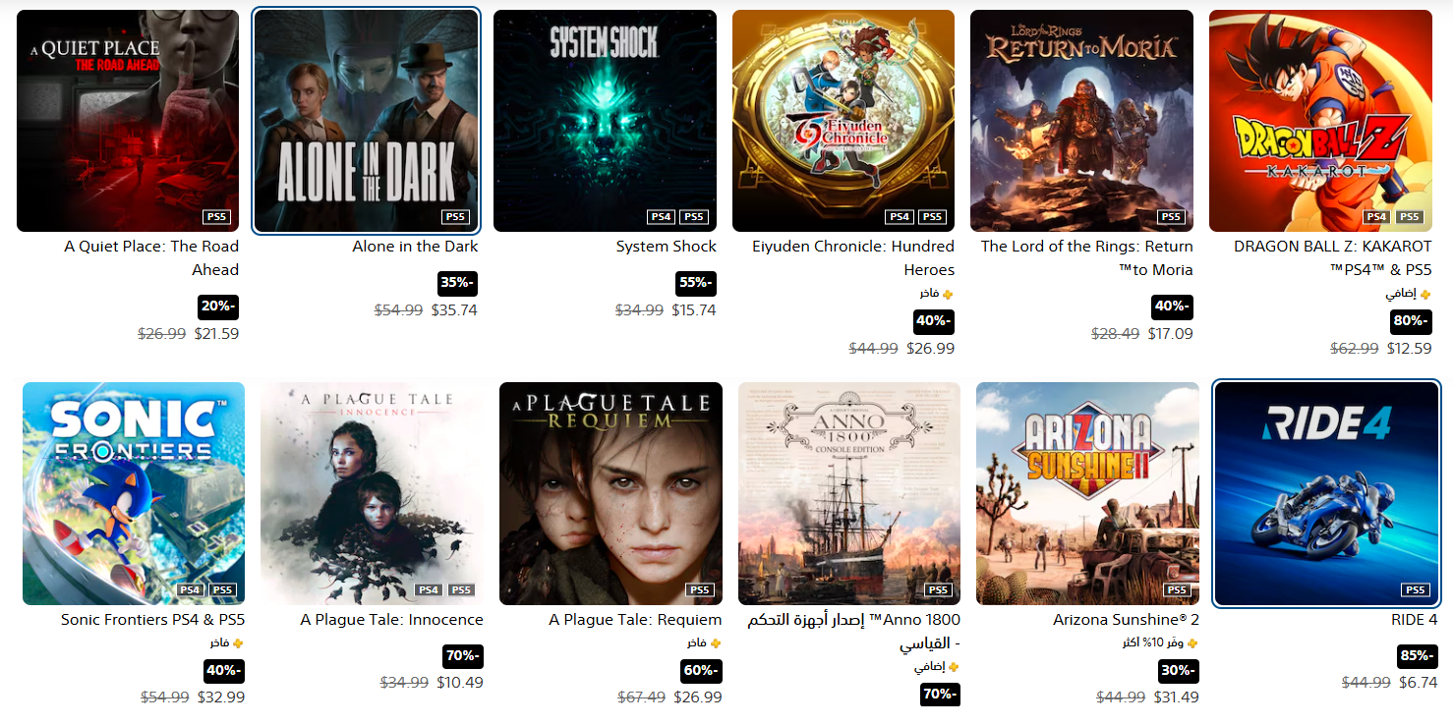Select the Anno 1800 Console Edition cover
Image resolution: width=1453 pixels, height=725 pixels.
(x=849, y=493)
